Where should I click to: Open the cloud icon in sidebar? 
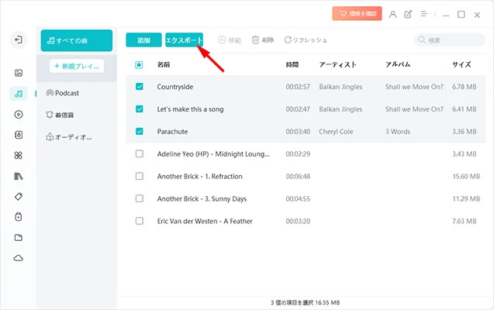[19, 258]
